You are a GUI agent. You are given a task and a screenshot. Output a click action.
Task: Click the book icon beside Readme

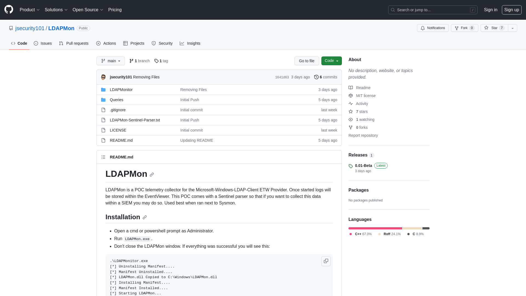pyautogui.click(x=351, y=88)
